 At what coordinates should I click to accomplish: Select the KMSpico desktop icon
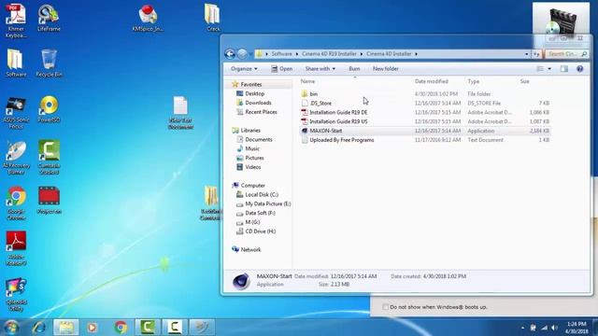(148, 18)
